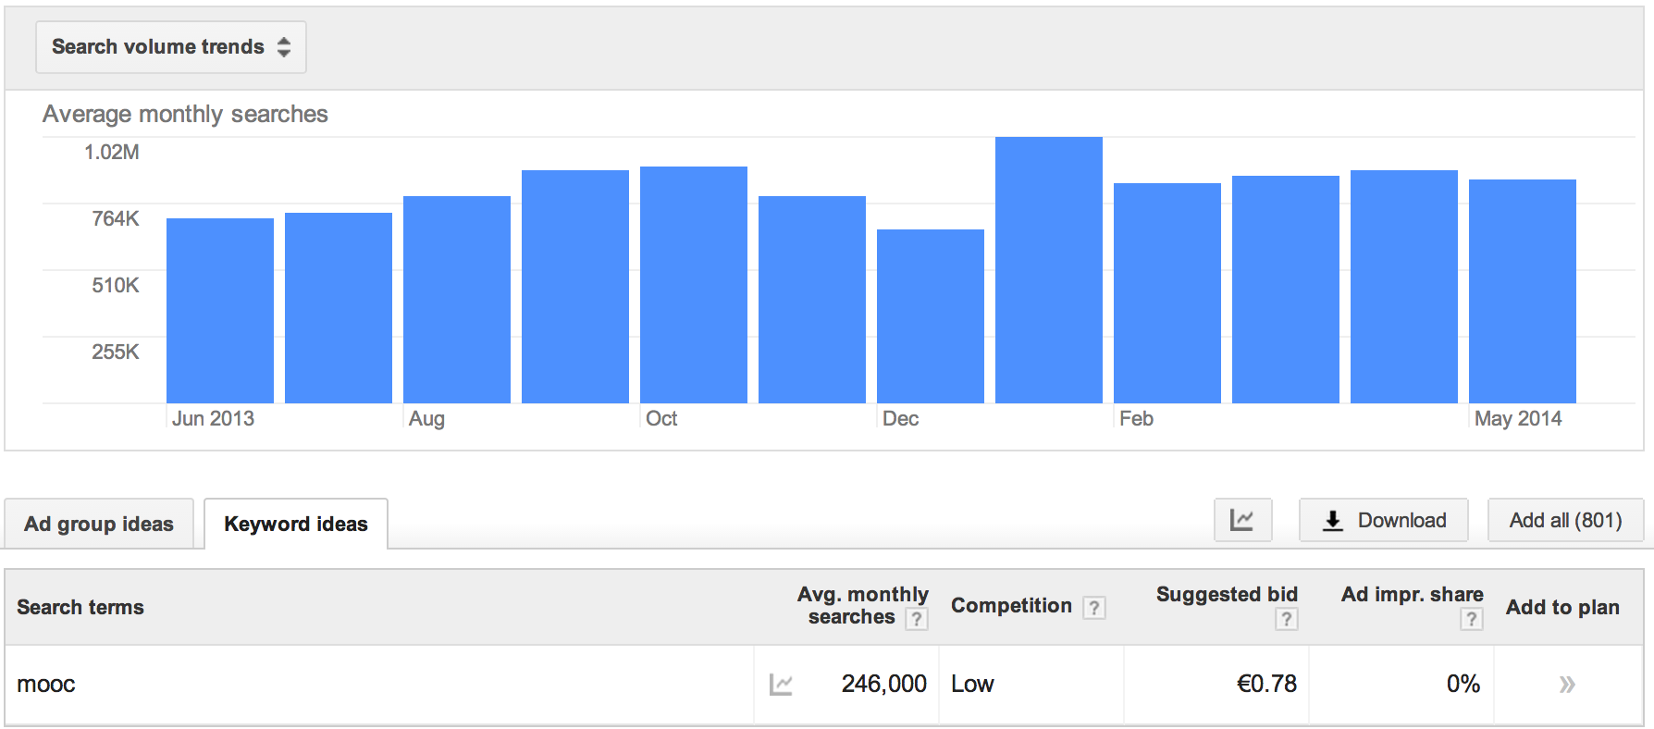The image size is (1654, 729).
Task: Click the trend chart icon in mooc row
Action: (x=781, y=685)
